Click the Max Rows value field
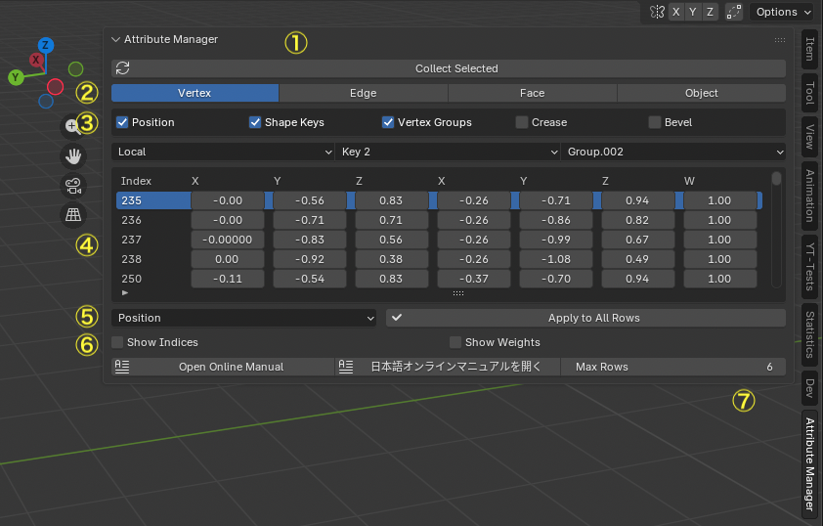 (673, 367)
